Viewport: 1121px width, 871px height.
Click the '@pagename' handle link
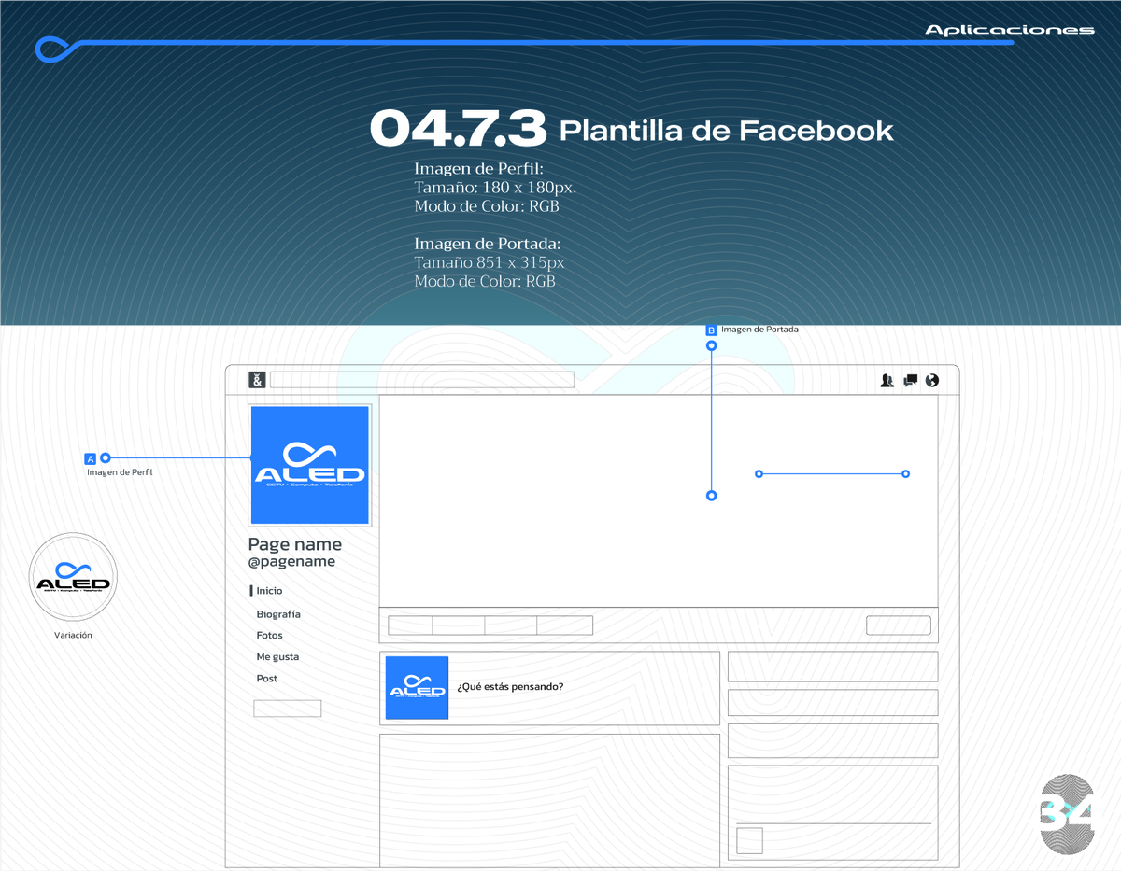click(291, 562)
